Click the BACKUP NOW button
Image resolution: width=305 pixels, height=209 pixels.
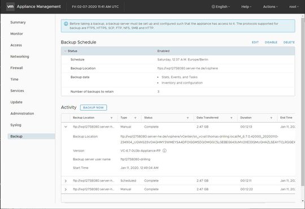coord(93,107)
